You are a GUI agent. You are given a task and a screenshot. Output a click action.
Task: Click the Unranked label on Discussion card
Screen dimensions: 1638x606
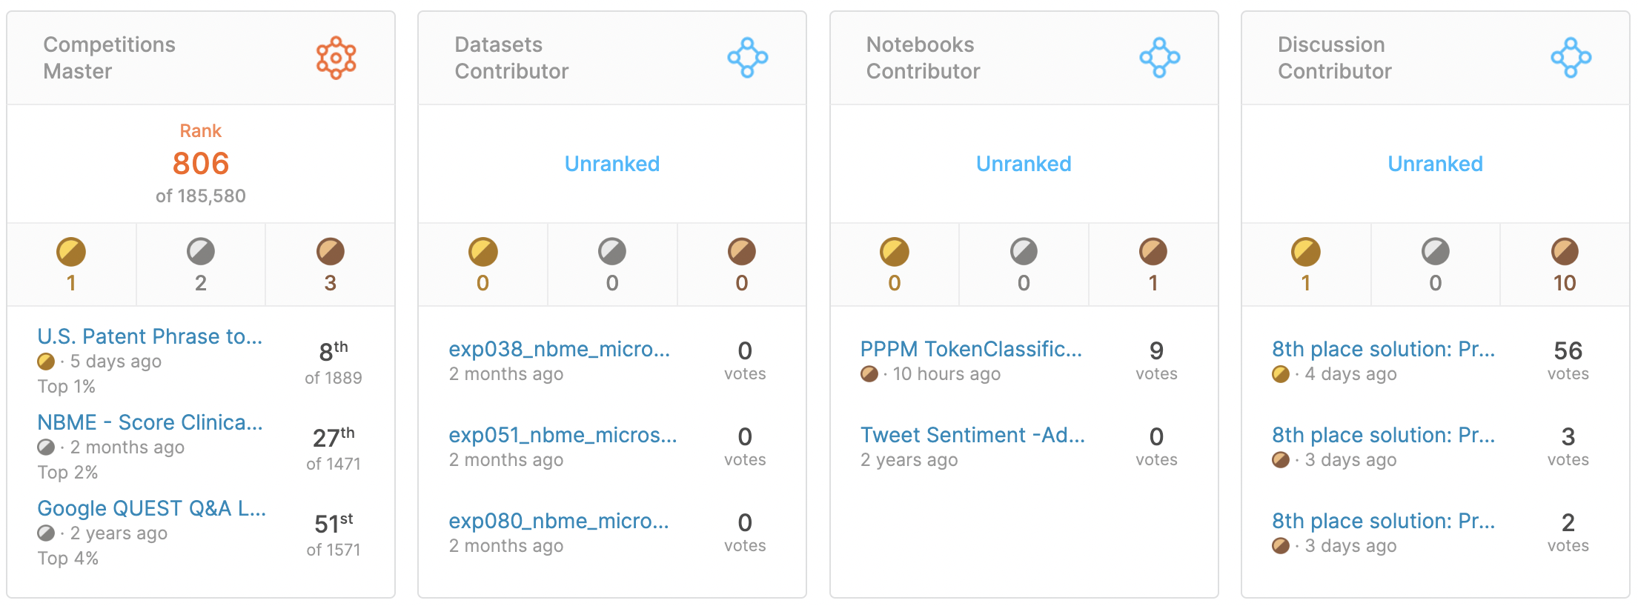[1435, 164]
